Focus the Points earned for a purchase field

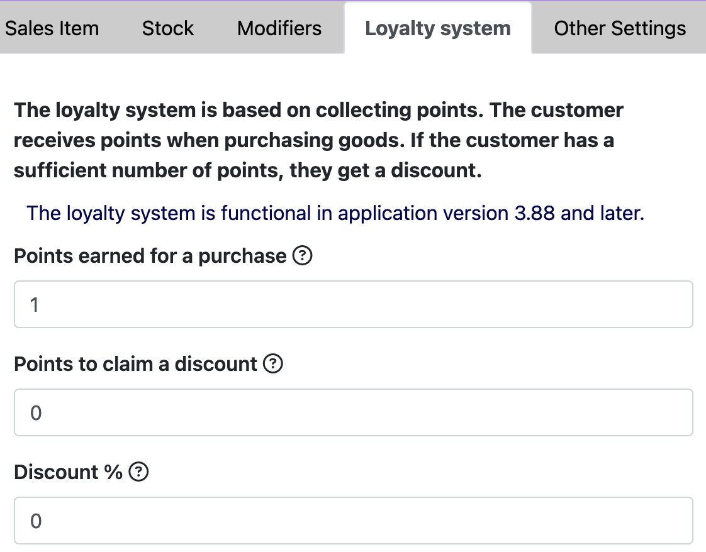pos(354,304)
